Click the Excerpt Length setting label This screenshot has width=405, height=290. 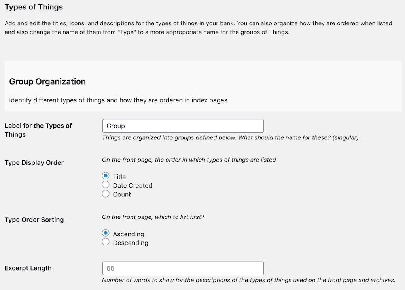(28, 268)
